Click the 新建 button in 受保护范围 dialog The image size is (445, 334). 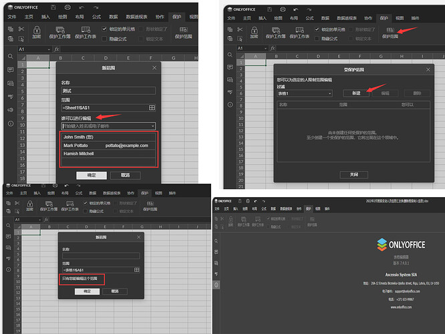pos(356,93)
